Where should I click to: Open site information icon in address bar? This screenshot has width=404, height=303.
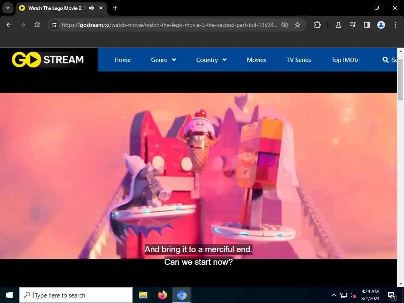54,25
